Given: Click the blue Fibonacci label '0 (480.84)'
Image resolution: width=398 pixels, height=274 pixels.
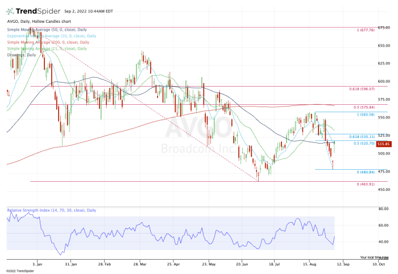Looking at the screenshot, I should pos(366,172).
